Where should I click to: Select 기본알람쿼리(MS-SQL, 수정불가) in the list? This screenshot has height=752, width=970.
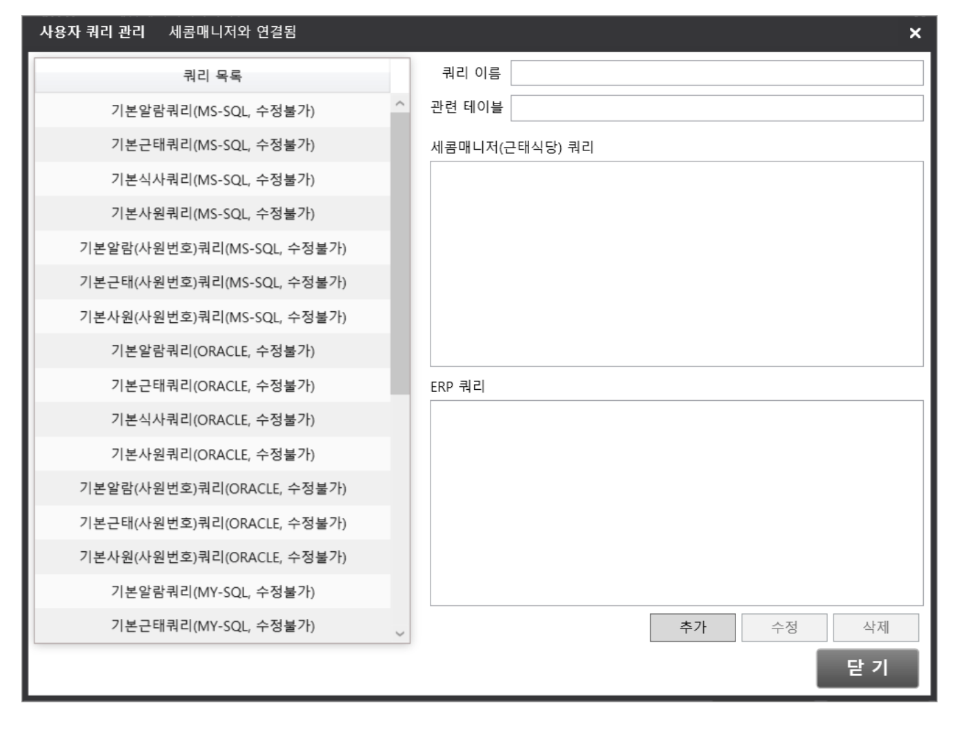pyautogui.click(x=212, y=110)
